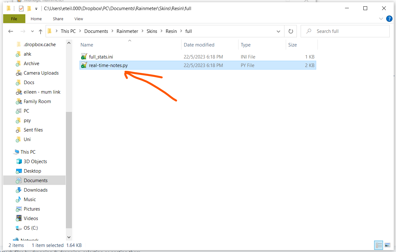
Task: Click the full_stats.ini file icon
Action: pyautogui.click(x=84, y=57)
